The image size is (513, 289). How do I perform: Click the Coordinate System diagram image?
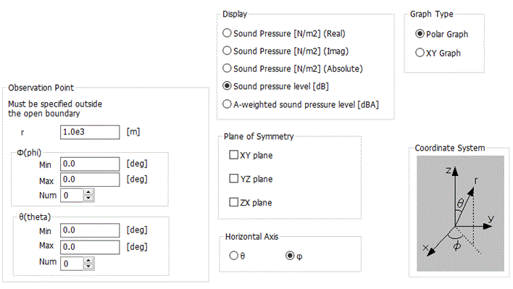460,214
